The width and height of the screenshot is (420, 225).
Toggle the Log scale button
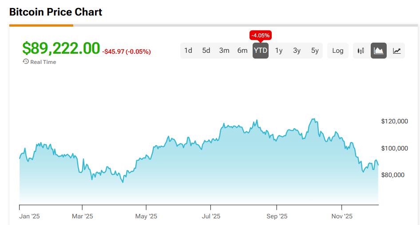click(338, 51)
